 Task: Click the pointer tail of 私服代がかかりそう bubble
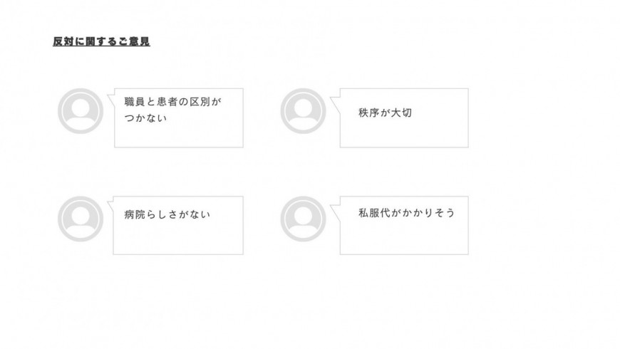tap(336, 213)
